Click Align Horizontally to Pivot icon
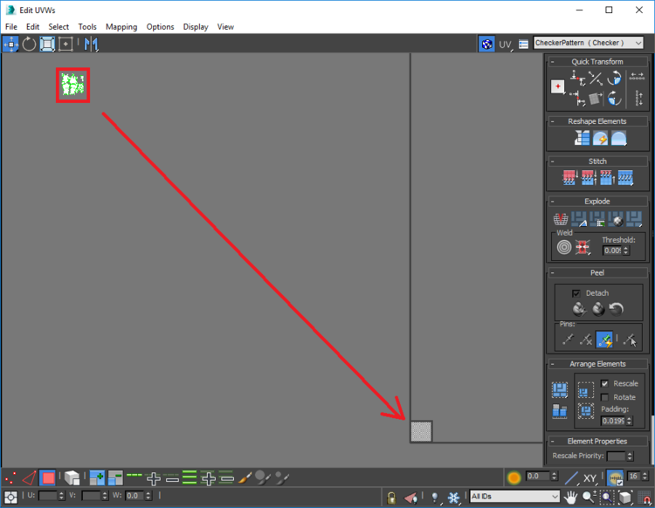Viewport: 655px width, 508px height. [x=578, y=78]
